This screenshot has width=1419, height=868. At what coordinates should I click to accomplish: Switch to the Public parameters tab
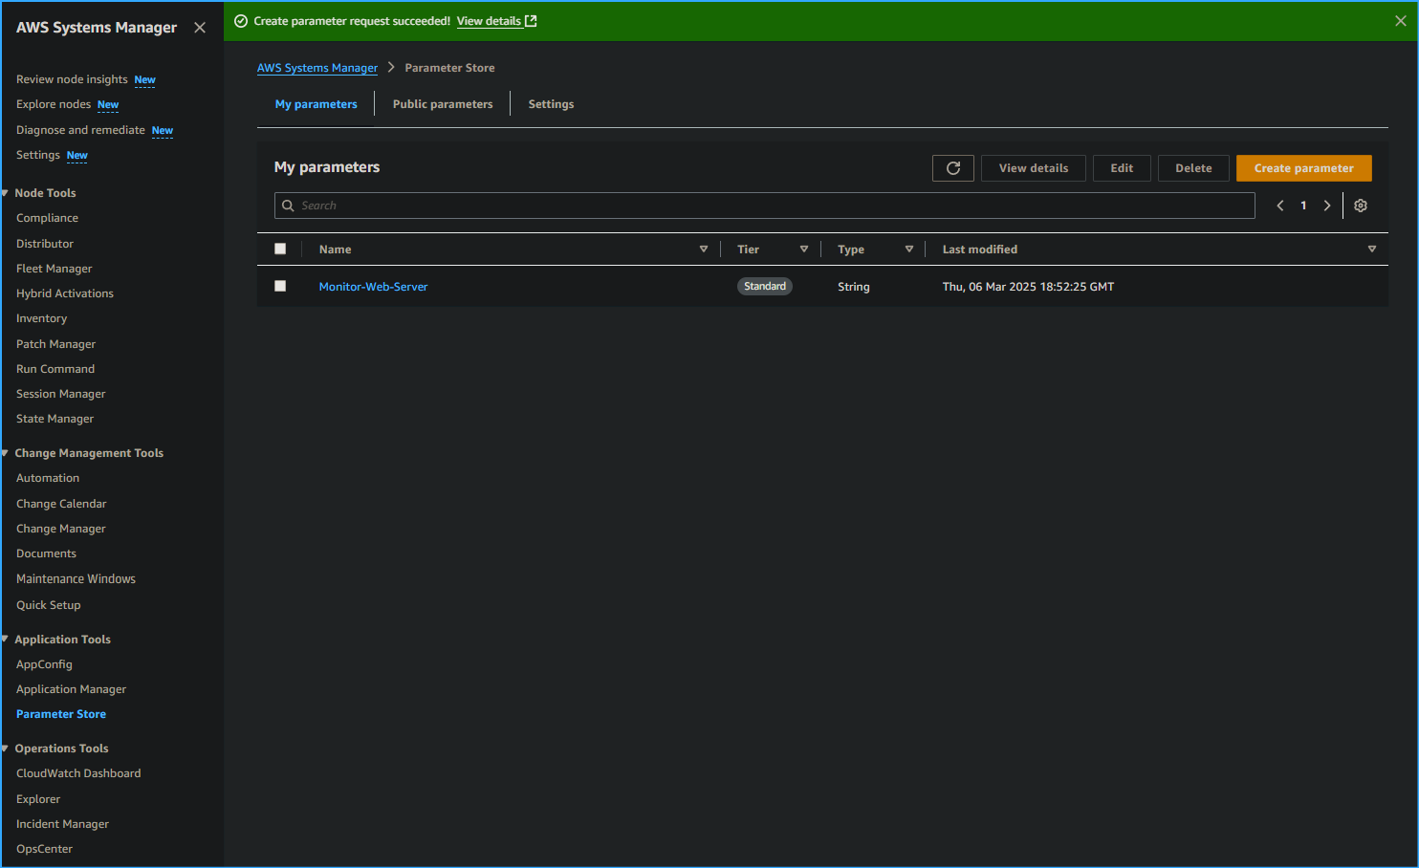tap(442, 103)
